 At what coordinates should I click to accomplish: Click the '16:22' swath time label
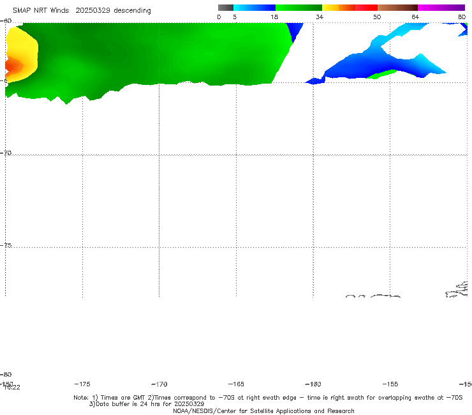pos(11,388)
